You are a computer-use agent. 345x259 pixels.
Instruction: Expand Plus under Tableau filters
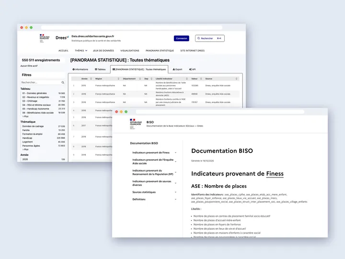coord(25,116)
